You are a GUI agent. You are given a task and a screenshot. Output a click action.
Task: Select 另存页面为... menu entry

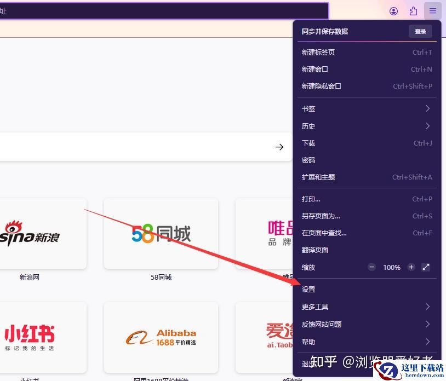pos(367,216)
